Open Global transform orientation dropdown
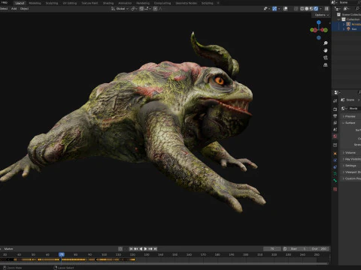361x270 pixels. [120, 9]
